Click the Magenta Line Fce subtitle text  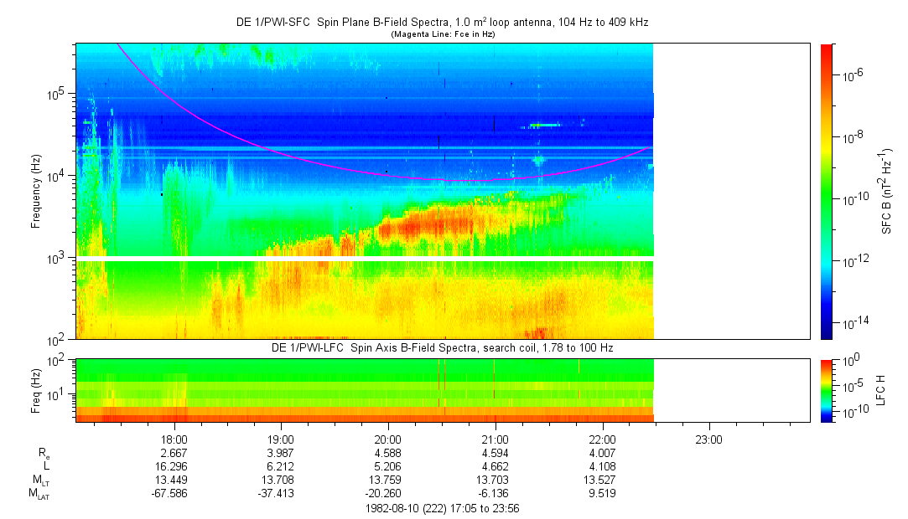pyautogui.click(x=442, y=34)
